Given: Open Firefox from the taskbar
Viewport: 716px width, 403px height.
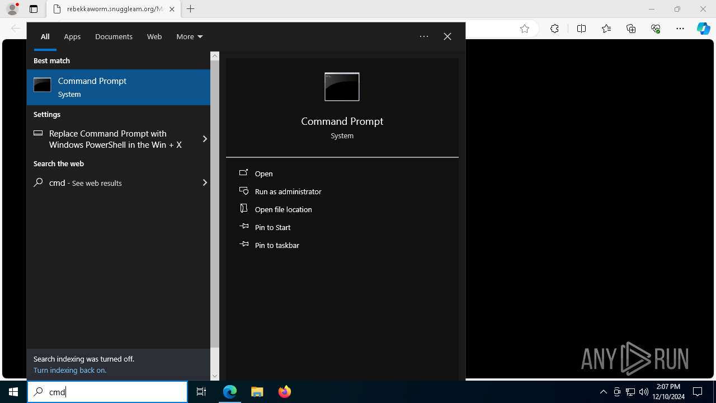Looking at the screenshot, I should (x=285, y=392).
